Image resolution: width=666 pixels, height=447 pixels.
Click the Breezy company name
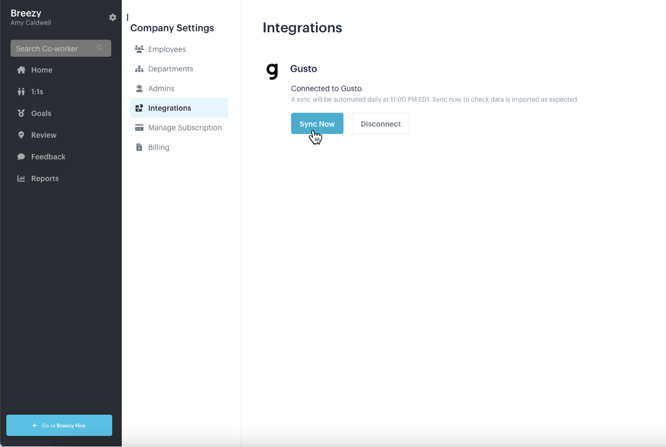click(x=26, y=13)
